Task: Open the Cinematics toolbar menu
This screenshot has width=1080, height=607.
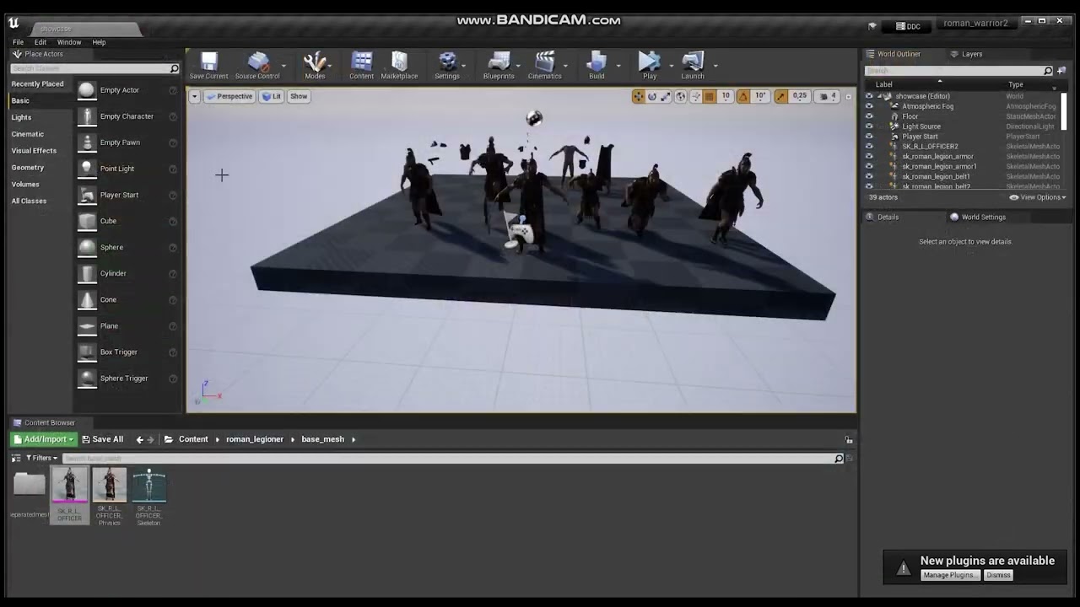Action: coord(544,65)
